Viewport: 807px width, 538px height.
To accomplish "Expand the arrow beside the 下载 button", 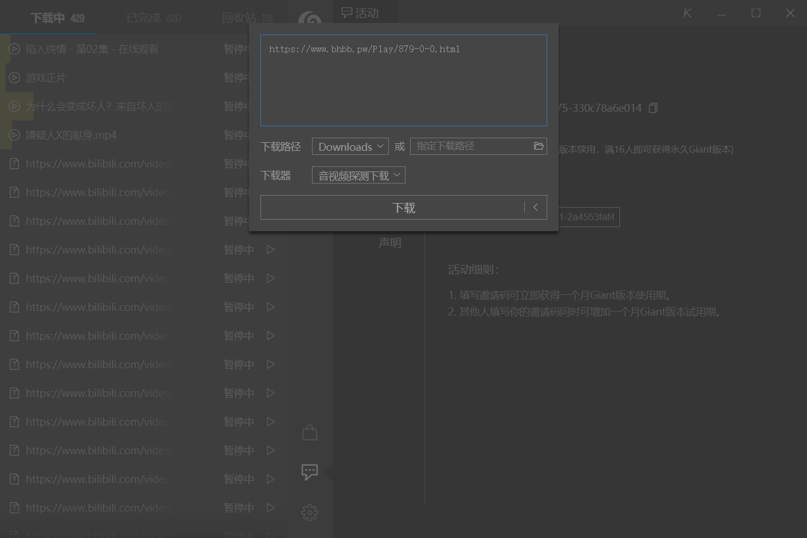I will click(536, 208).
